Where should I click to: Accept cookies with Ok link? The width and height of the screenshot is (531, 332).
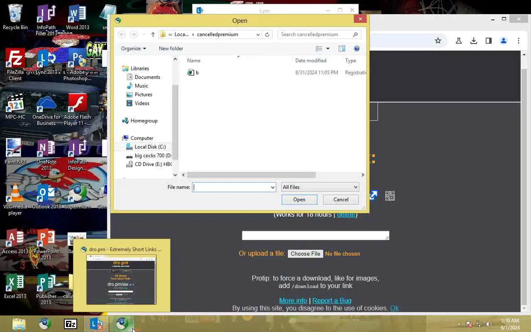click(394, 308)
